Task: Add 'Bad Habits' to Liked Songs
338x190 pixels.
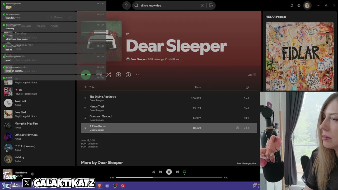Action: click(32, 174)
